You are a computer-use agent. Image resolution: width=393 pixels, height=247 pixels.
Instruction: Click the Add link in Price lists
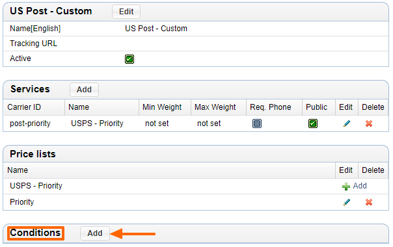360,186
